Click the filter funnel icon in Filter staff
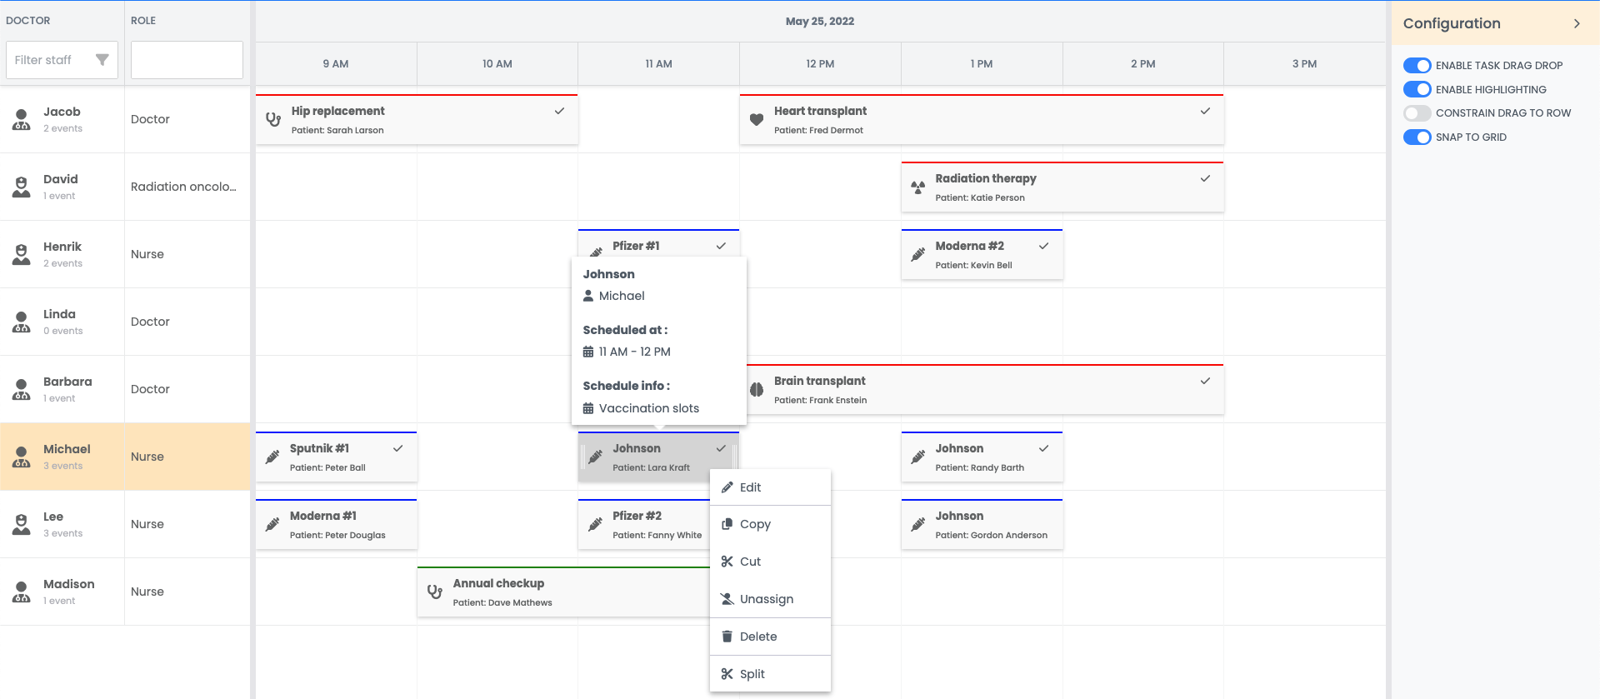The image size is (1600, 699). (102, 60)
